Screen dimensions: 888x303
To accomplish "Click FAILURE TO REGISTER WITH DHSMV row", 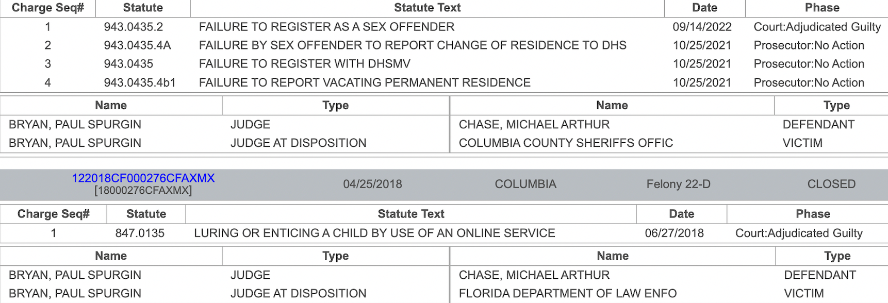I will coord(444,64).
